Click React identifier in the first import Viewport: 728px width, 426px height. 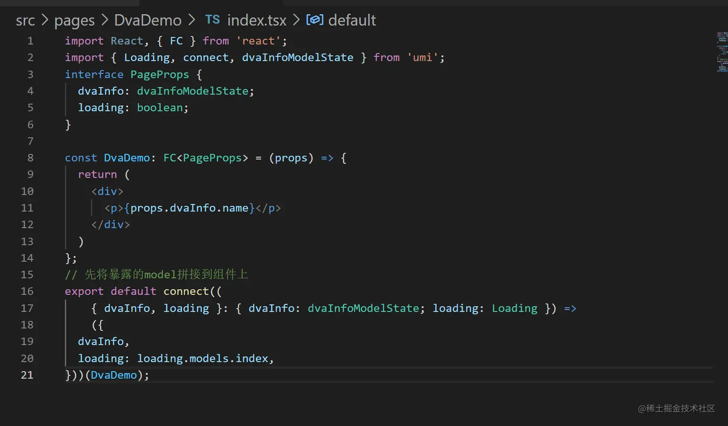tap(127, 41)
